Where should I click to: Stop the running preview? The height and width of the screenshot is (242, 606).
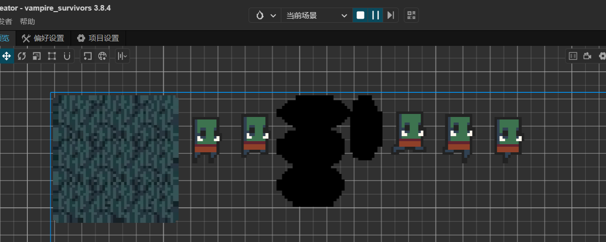[x=360, y=15]
